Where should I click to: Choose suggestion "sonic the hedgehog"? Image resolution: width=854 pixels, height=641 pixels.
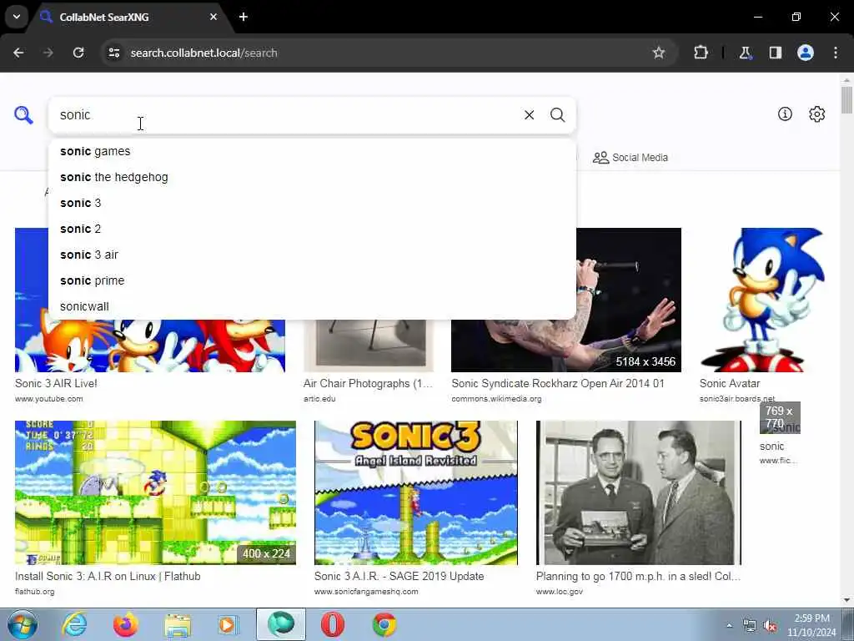point(312,177)
